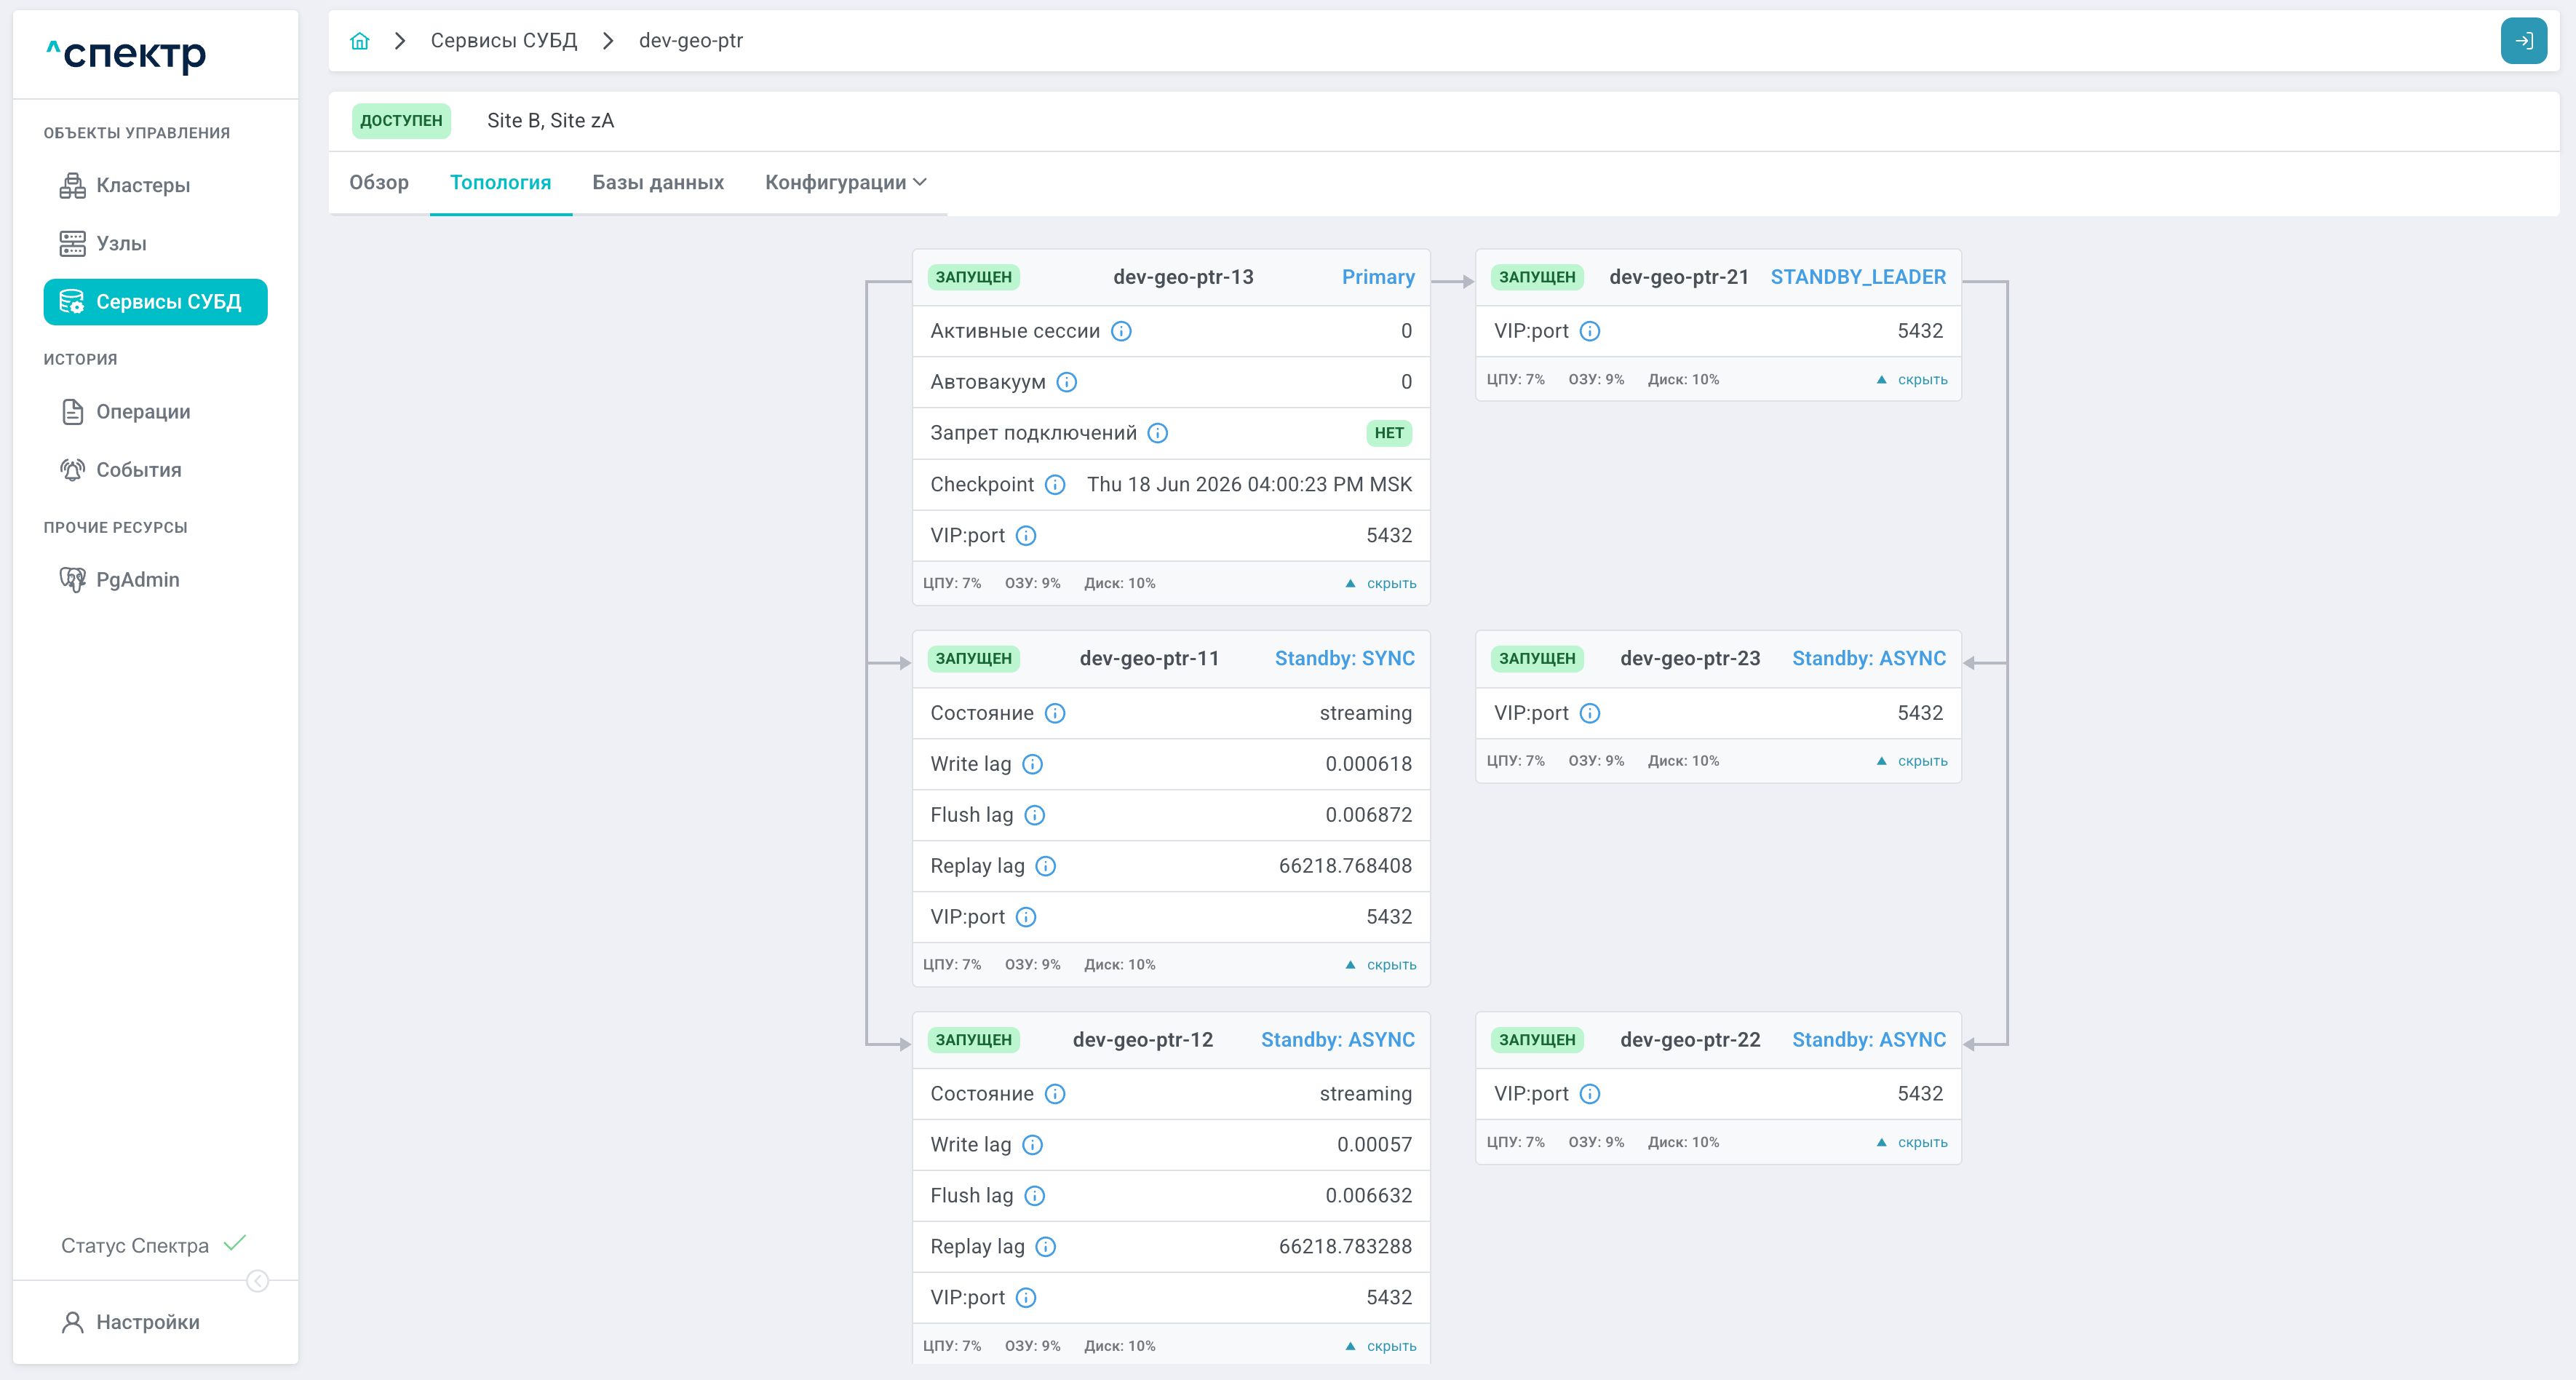Switch to the Обзор tab
Image resolution: width=2576 pixels, height=1380 pixels.
[379, 182]
